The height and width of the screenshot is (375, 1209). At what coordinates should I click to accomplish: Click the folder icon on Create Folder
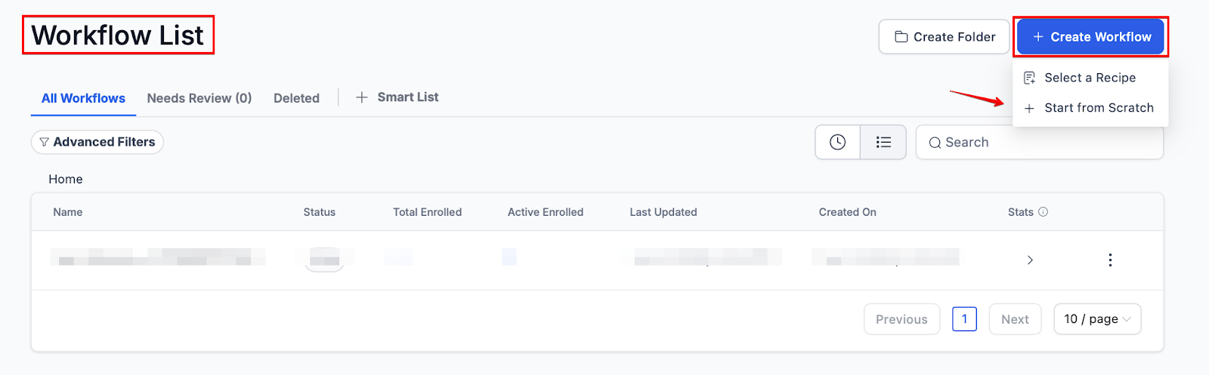(901, 37)
